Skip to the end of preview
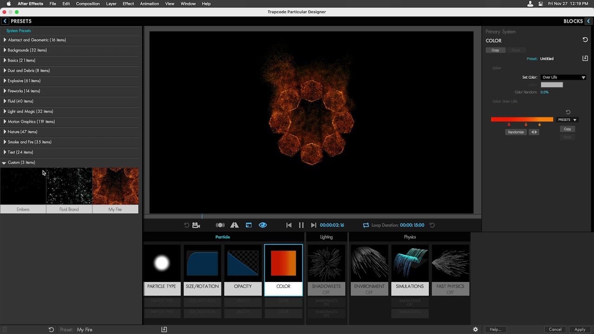The height and width of the screenshot is (334, 594). coord(313,225)
